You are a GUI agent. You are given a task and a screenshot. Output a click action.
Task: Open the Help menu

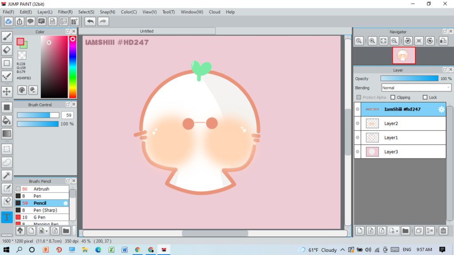pyautogui.click(x=230, y=12)
